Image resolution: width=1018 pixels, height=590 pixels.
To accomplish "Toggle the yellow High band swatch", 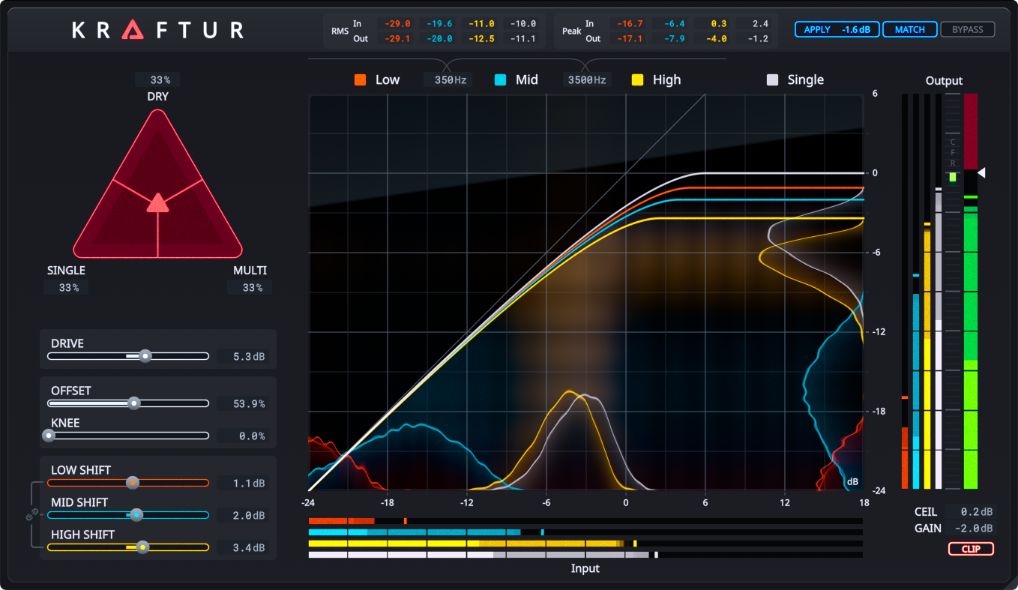I will pyautogui.click(x=638, y=79).
